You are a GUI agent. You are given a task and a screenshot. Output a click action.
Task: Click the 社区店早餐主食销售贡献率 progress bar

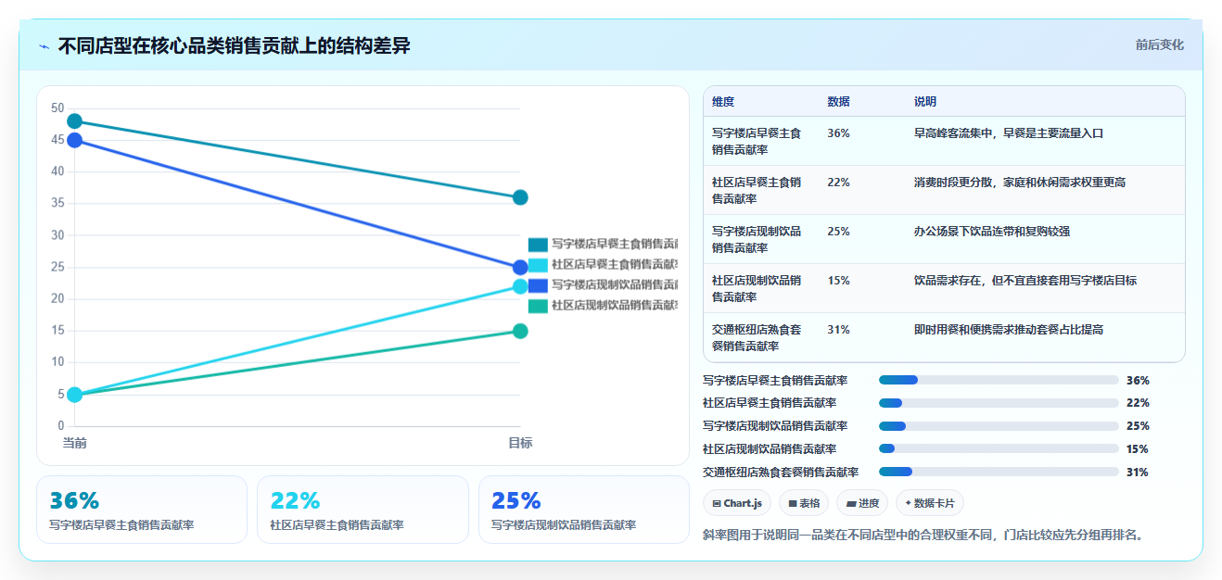pyautogui.click(x=999, y=403)
